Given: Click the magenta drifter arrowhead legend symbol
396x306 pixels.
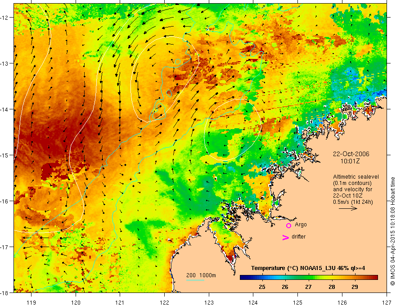Looking at the screenshot, I should [x=286, y=237].
